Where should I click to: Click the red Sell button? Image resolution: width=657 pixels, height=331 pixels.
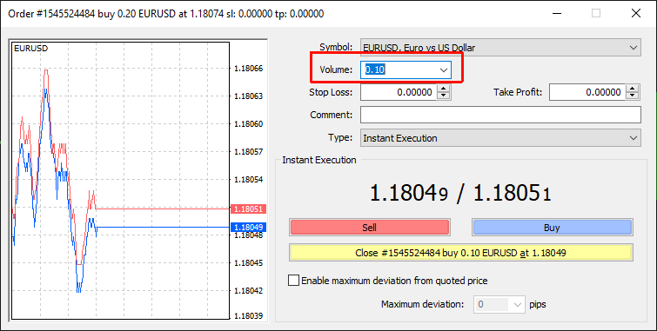pos(370,228)
